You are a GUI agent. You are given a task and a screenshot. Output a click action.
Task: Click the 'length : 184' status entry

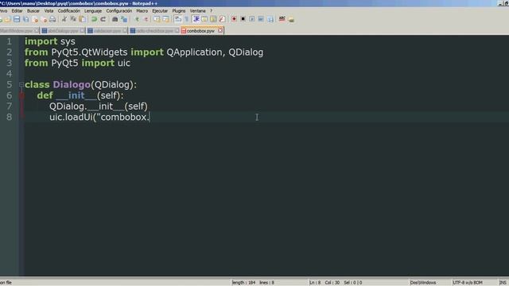point(244,283)
